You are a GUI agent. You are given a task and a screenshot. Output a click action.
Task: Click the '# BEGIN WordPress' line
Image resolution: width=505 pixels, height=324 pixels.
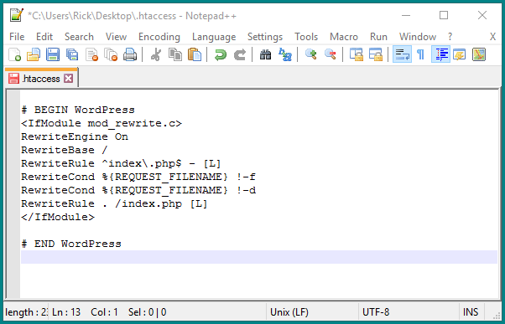78,110
